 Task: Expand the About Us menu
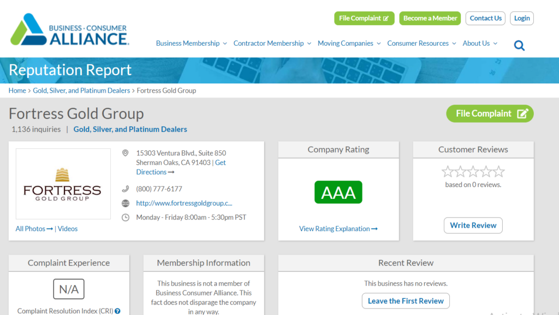(x=480, y=44)
